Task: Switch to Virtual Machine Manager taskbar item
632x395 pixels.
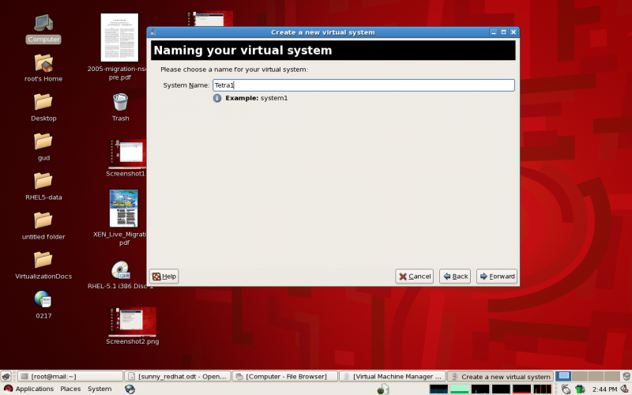Action: click(x=393, y=377)
